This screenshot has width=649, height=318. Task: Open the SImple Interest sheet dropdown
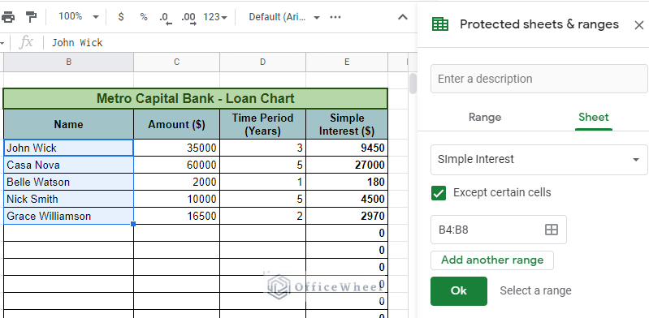[539, 160]
